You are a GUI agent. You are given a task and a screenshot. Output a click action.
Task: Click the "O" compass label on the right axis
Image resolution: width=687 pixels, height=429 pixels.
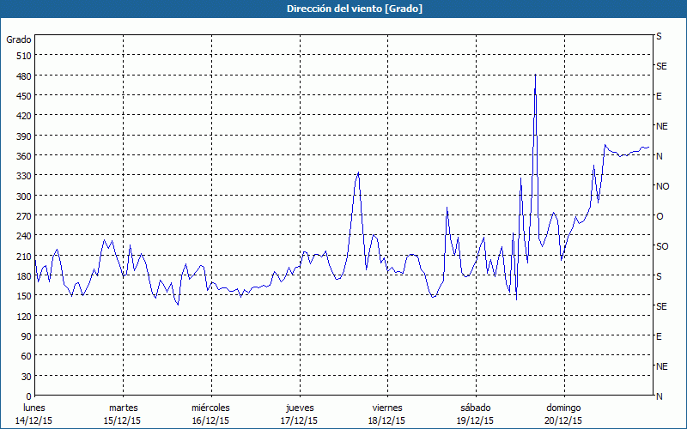point(660,216)
